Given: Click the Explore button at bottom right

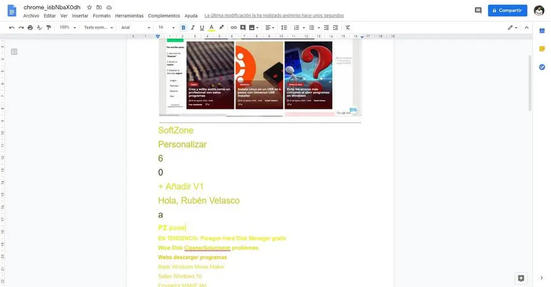Looking at the screenshot, I should coord(521,278).
